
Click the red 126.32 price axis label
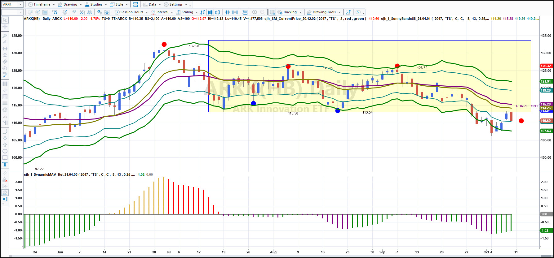(546, 66)
